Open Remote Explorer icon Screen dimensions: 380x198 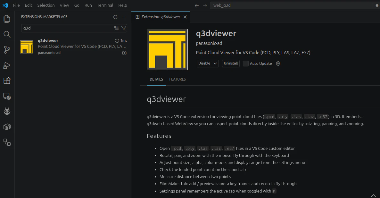[x=7, y=96]
